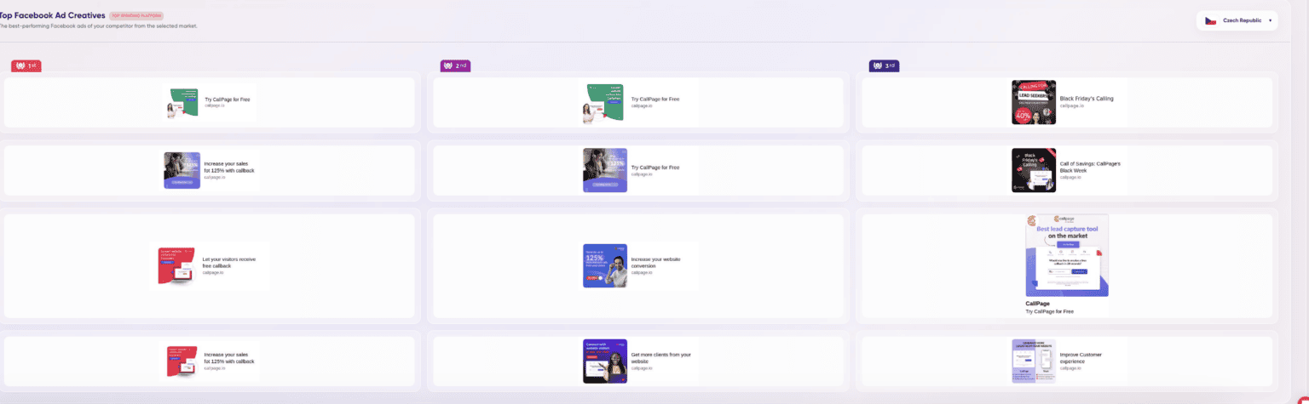Image resolution: width=1309 pixels, height=404 pixels.
Task: Open callpage.io link under Get more clients ad
Action: pos(642,368)
